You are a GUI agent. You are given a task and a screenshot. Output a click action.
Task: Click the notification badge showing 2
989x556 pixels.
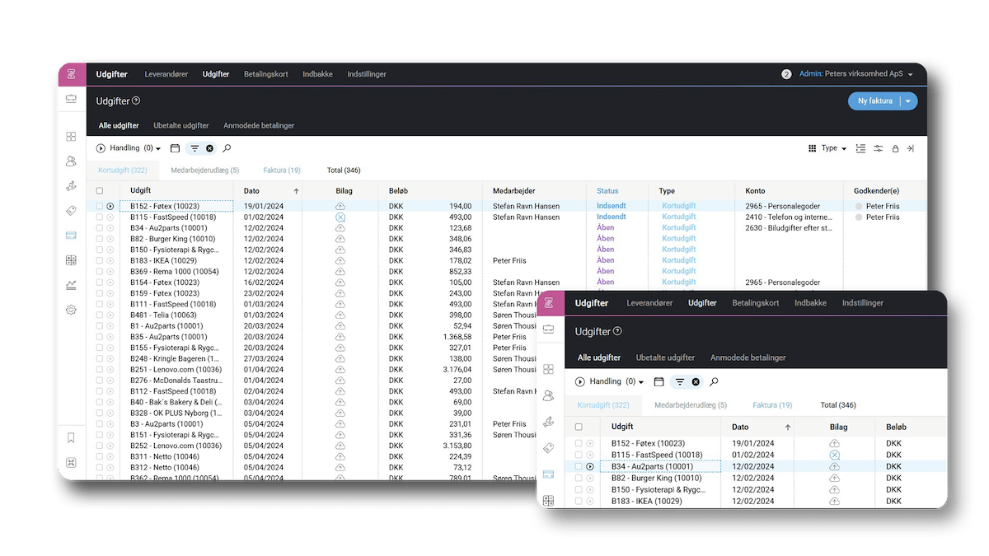pyautogui.click(x=786, y=74)
